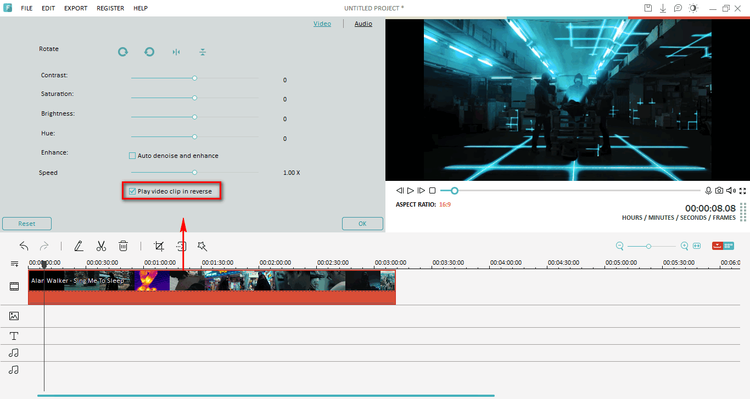Open the EXPORT menu

coord(75,8)
